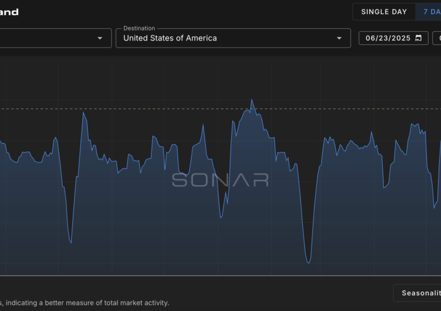This screenshot has width=441, height=311.
Task: Click the highest peak of the chart line
Action: point(252,99)
